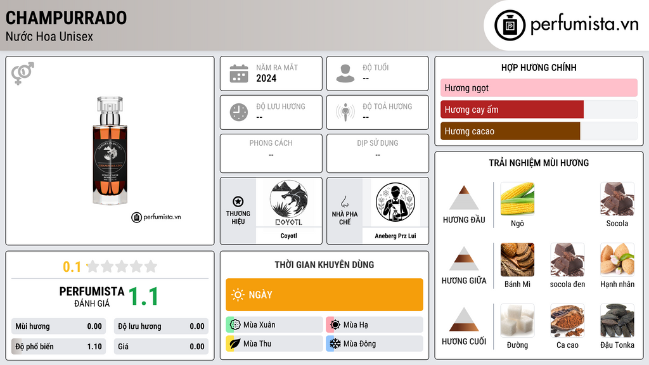Click the Hương ngọt accord bar
This screenshot has height=365, width=649.
[539, 87]
